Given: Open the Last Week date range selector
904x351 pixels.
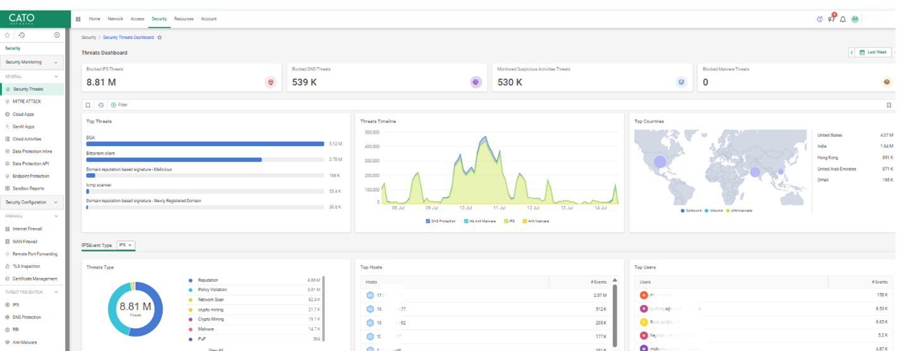Looking at the screenshot, I should (873, 52).
